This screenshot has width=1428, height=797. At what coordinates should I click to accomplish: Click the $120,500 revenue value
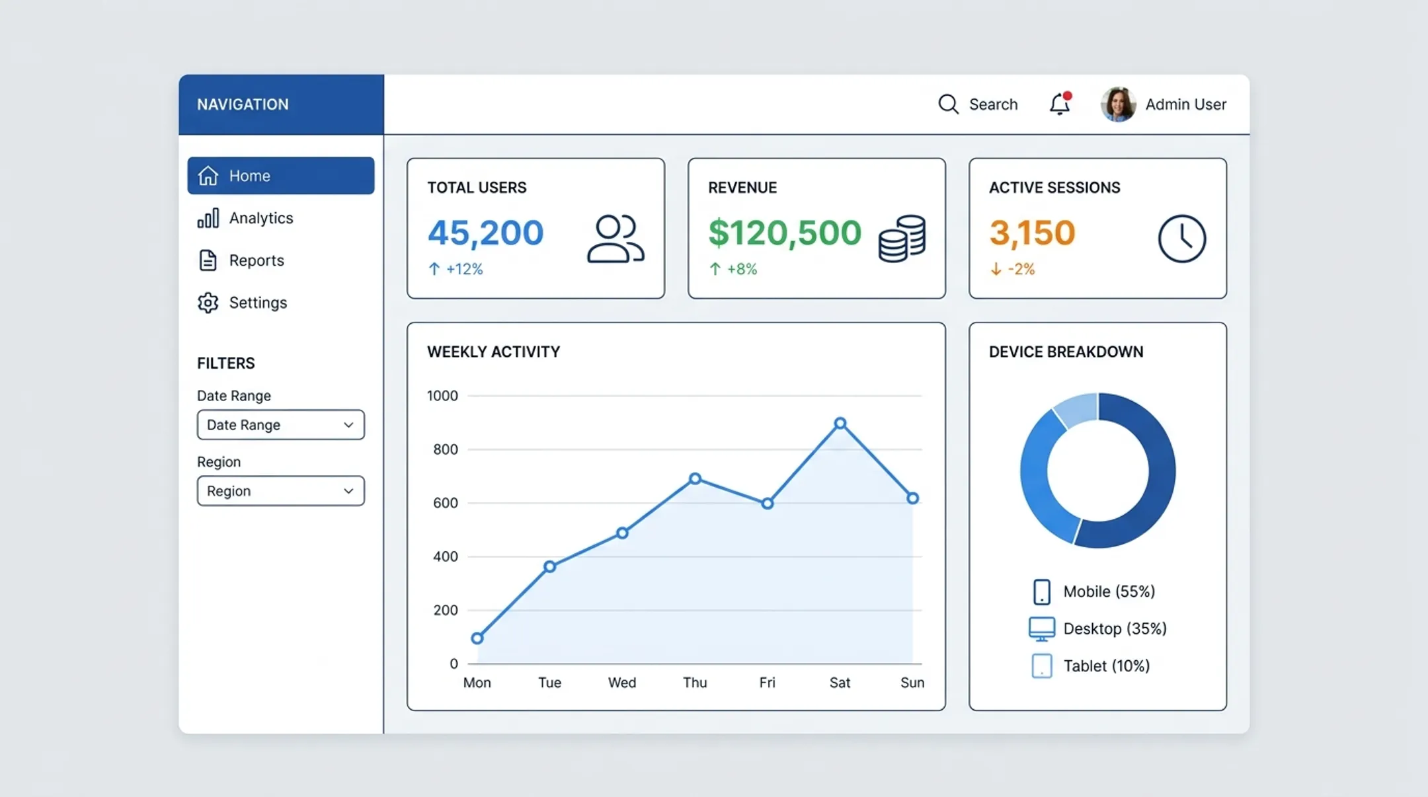click(785, 233)
